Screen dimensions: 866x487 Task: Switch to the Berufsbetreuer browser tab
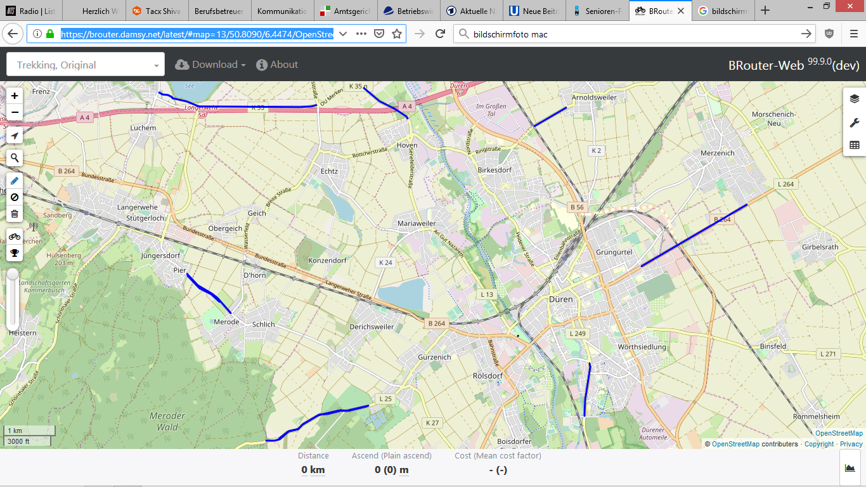coord(219,11)
